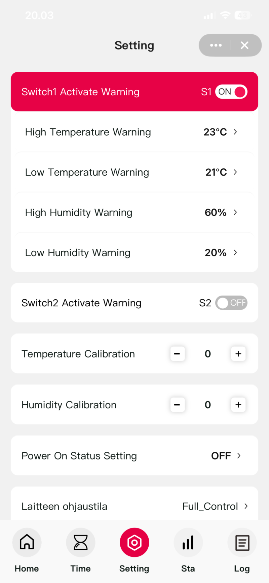Viewport: 269px width, 583px height.
Task: Open the Home house icon
Action: (x=27, y=543)
